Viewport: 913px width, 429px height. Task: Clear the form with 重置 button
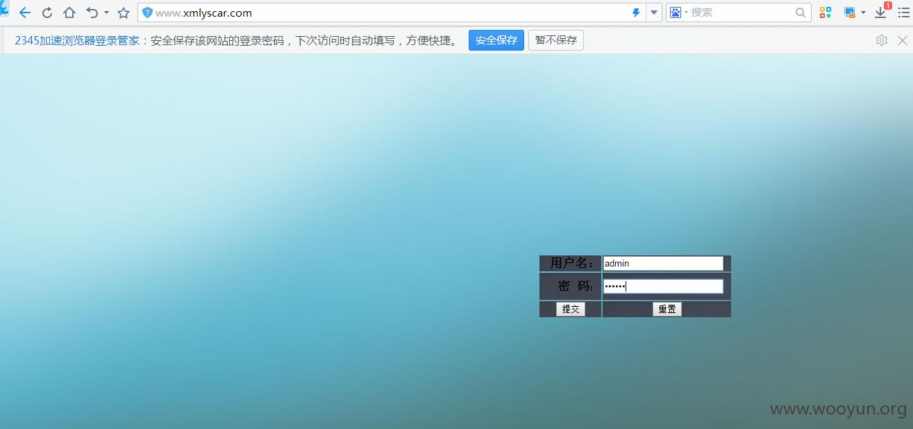pyautogui.click(x=667, y=309)
